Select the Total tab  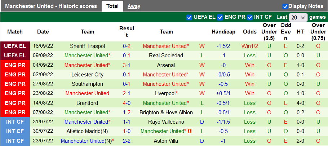tap(112, 6)
